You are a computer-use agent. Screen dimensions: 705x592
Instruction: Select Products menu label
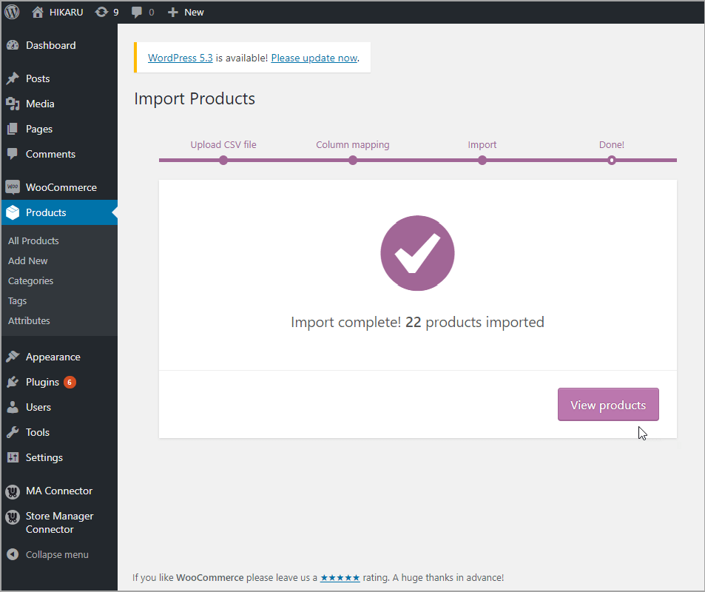[46, 213]
